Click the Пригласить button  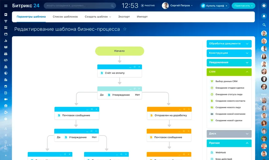[x=243, y=6]
